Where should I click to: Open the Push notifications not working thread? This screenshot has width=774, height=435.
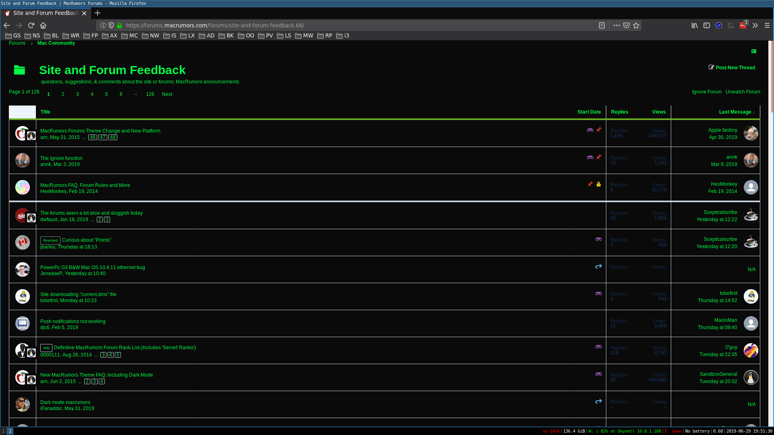pos(73,321)
